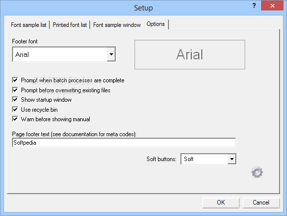Expand the Soft buttons dropdown arrow
Viewport: 287px width, 216px height.
[232, 159]
